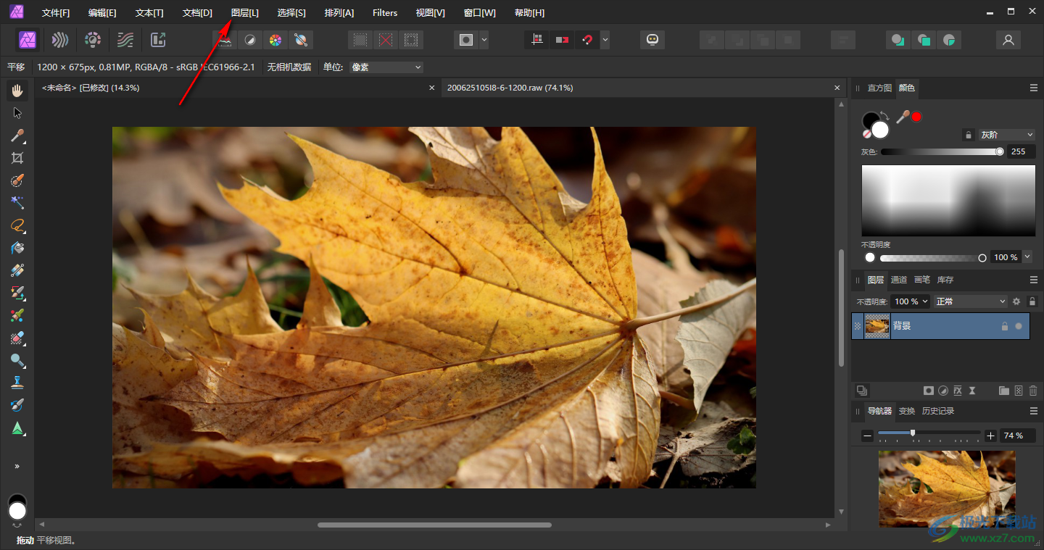Click the delete layer trash icon

(1033, 391)
